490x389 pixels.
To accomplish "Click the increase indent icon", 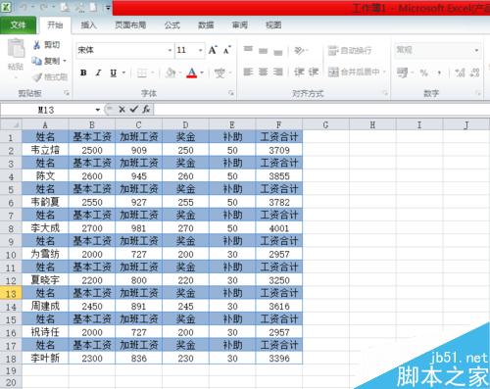I will click(x=314, y=72).
